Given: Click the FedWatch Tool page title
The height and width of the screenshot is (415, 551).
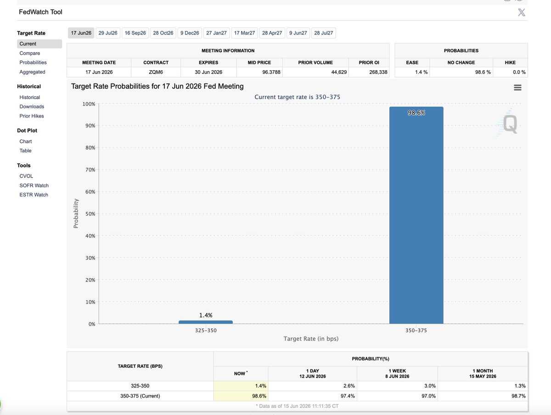Looking at the screenshot, I should tap(40, 12).
